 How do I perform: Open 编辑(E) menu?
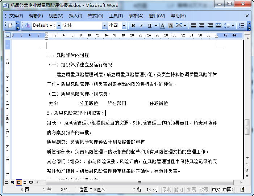click(36, 16)
